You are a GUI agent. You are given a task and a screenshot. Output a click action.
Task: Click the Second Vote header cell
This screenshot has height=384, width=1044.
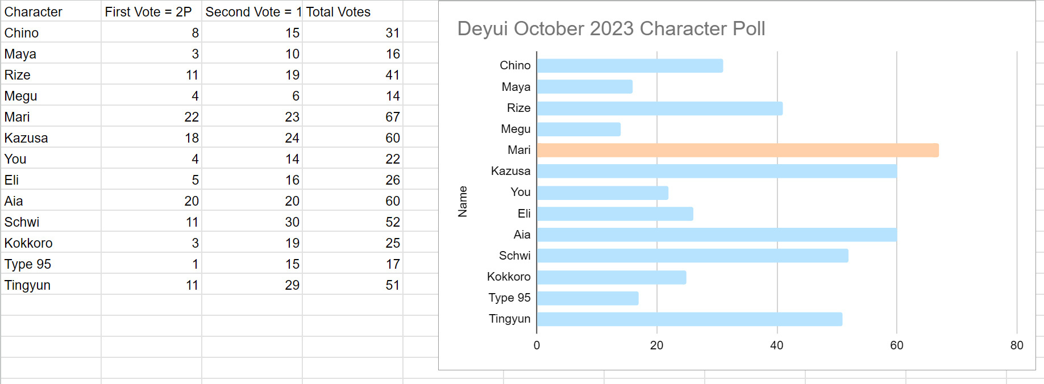252,11
